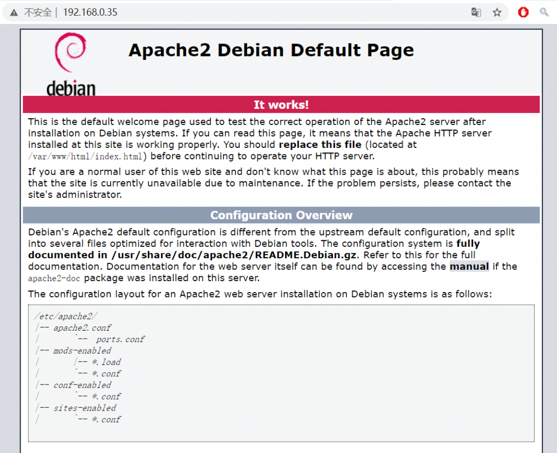The height and width of the screenshot is (453, 557).
Task: Click the "It works!" banner text
Action: (x=281, y=105)
